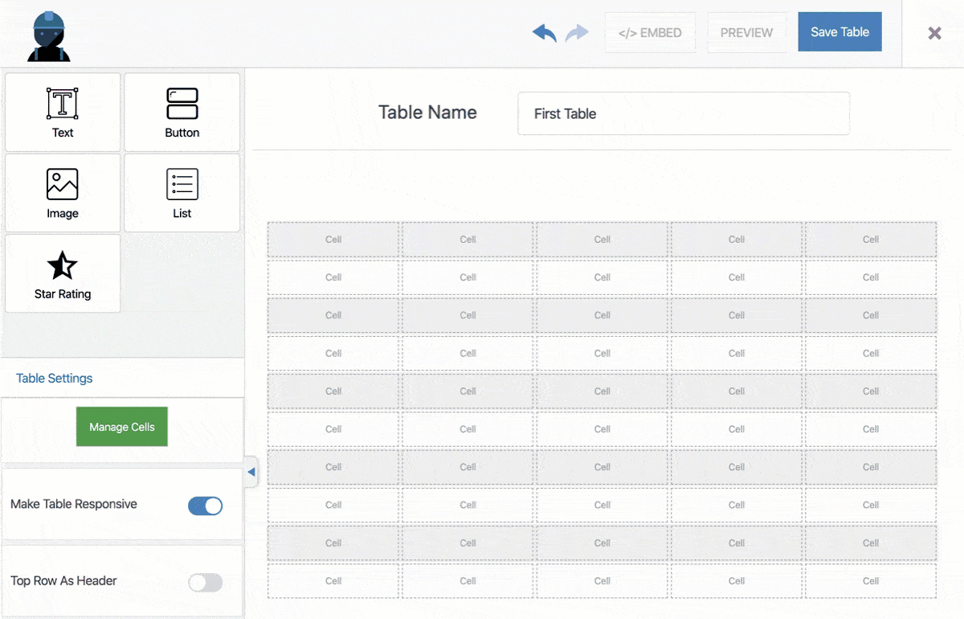Open the embed code dialog
The image size is (964, 619).
click(650, 32)
